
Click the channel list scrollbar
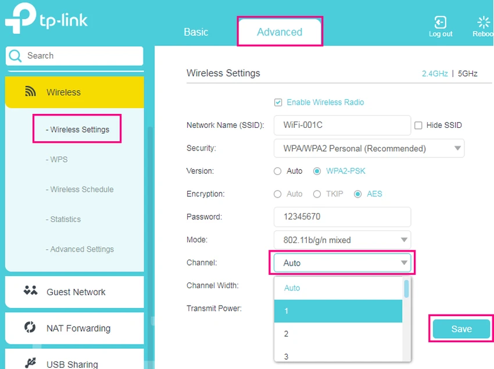406,289
